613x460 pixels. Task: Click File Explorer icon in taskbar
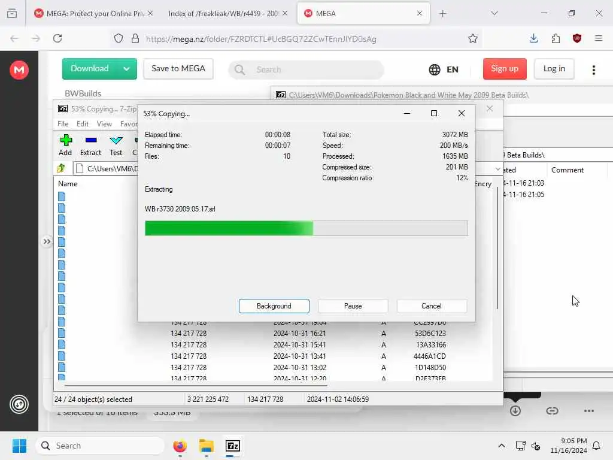point(206,446)
